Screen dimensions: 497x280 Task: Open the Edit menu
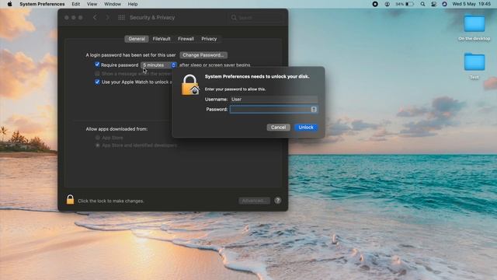click(x=76, y=4)
